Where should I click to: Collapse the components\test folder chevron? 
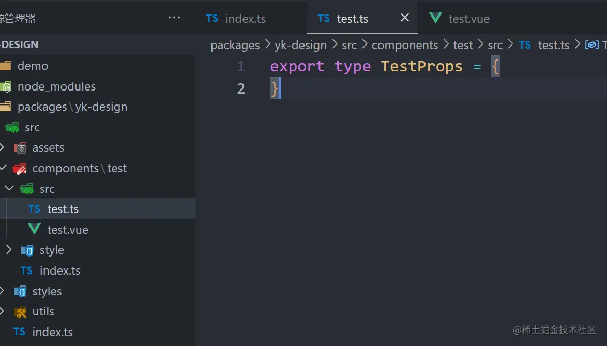pos(3,167)
